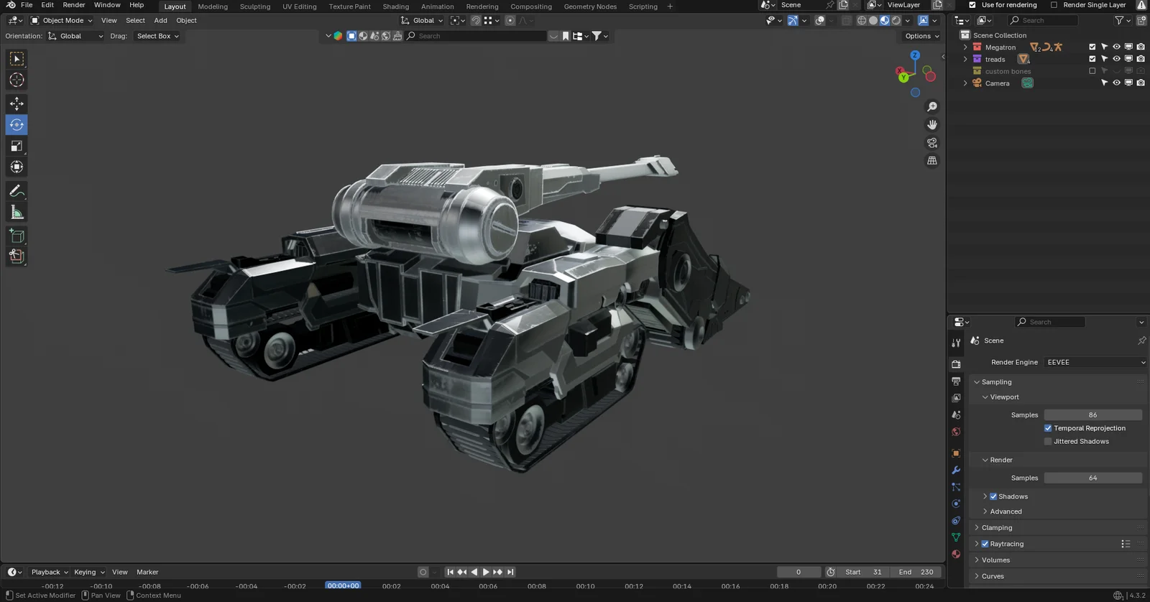Choose the Move tool
The width and height of the screenshot is (1150, 602).
pos(17,103)
